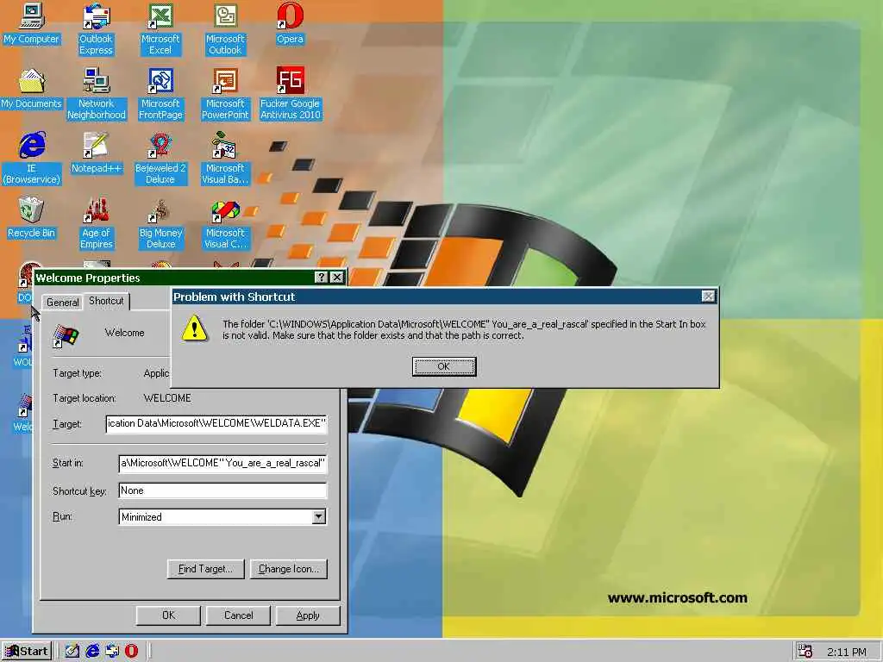Launch Bejeweled 2 Deluxe shortcut
This screenshot has width=883, height=662.
(x=160, y=159)
